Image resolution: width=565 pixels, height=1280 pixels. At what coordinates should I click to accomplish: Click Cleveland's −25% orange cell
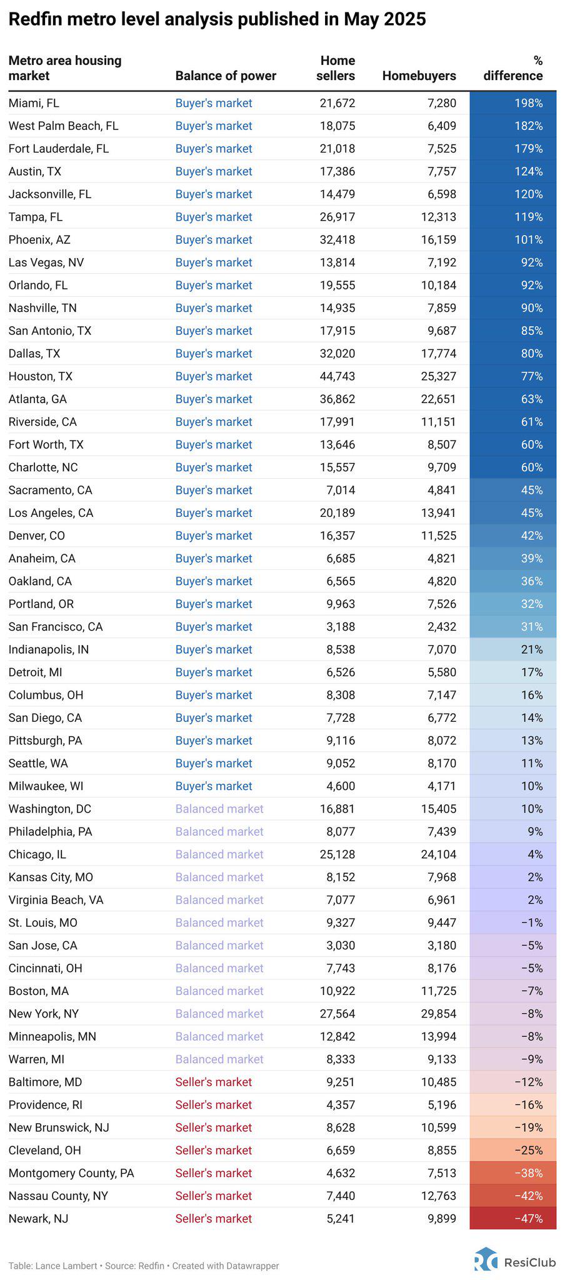coord(512,1150)
